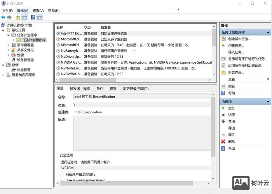Image resolution: width=272 pixels, height=194 pixels.
Task: Click the 磁盘管理 tree icon
Action: click(14, 70)
